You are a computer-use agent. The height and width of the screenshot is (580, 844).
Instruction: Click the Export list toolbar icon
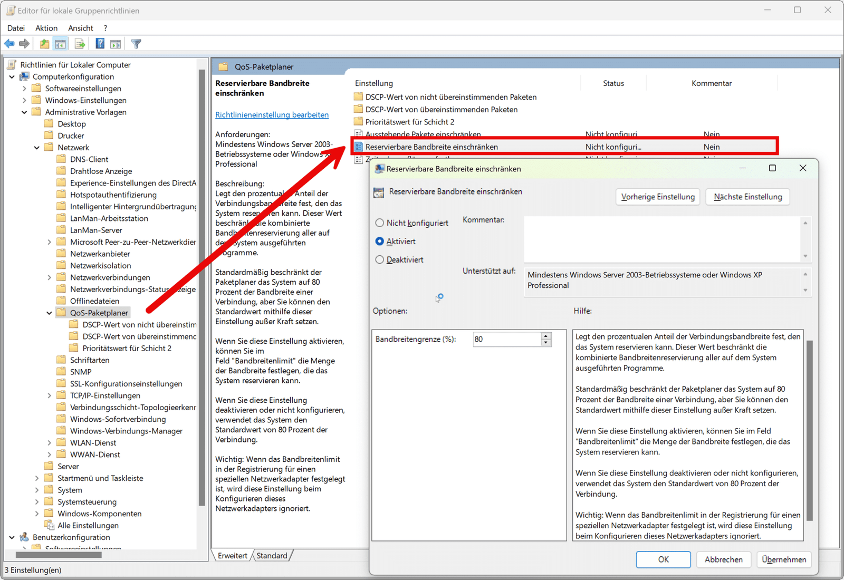click(80, 43)
